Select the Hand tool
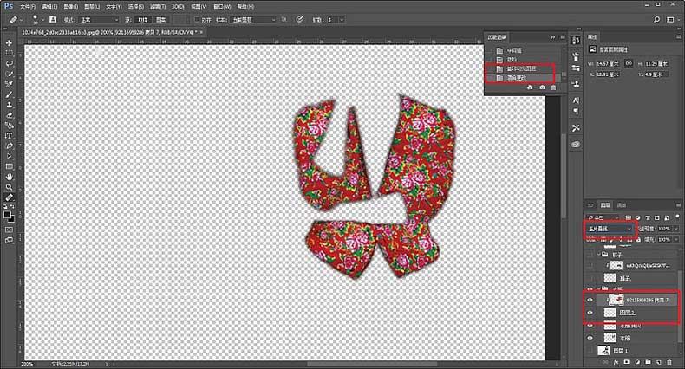This screenshot has width=685, height=369. 10,176
